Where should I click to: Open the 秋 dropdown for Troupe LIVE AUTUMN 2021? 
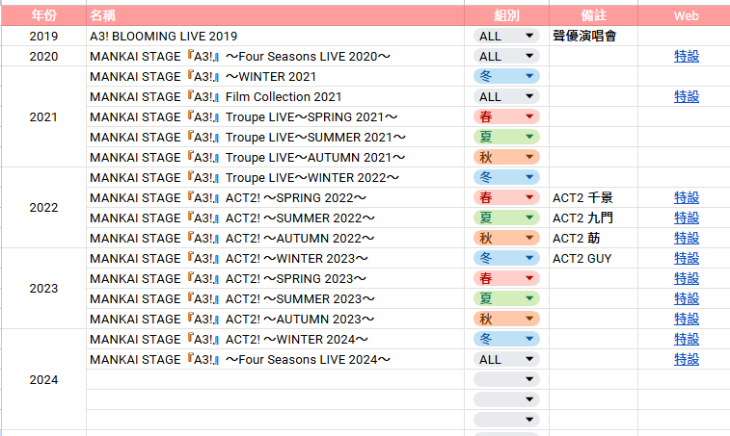coord(506,157)
